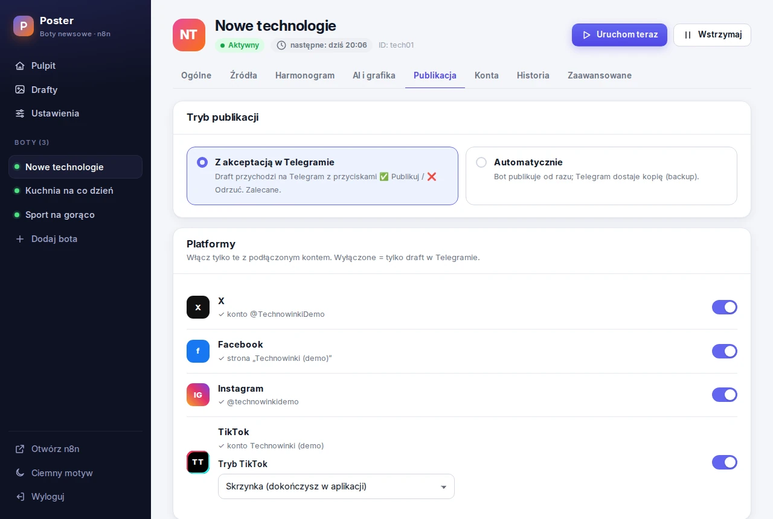The width and height of the screenshot is (773, 519).
Task: Click the X platform icon
Action: coord(198,307)
